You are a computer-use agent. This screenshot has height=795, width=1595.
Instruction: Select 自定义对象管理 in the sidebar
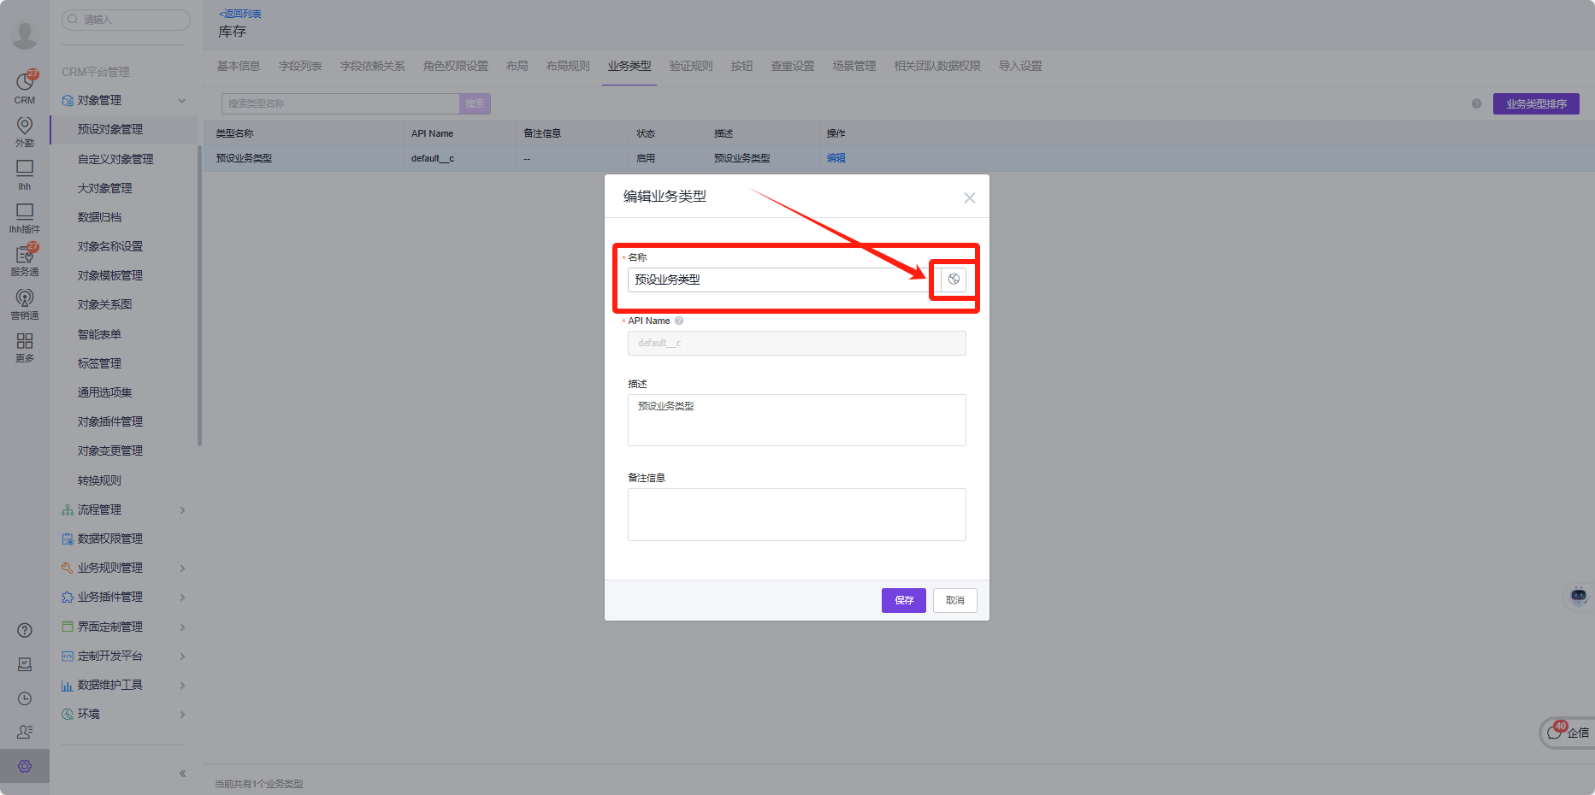(115, 159)
